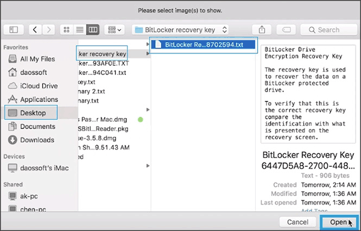Click the ak-pc computer icon

[x=13, y=196]
